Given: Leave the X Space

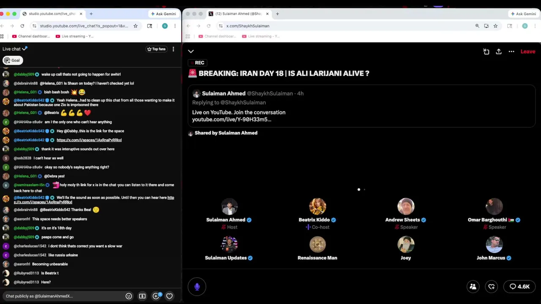Looking at the screenshot, I should click(528, 52).
